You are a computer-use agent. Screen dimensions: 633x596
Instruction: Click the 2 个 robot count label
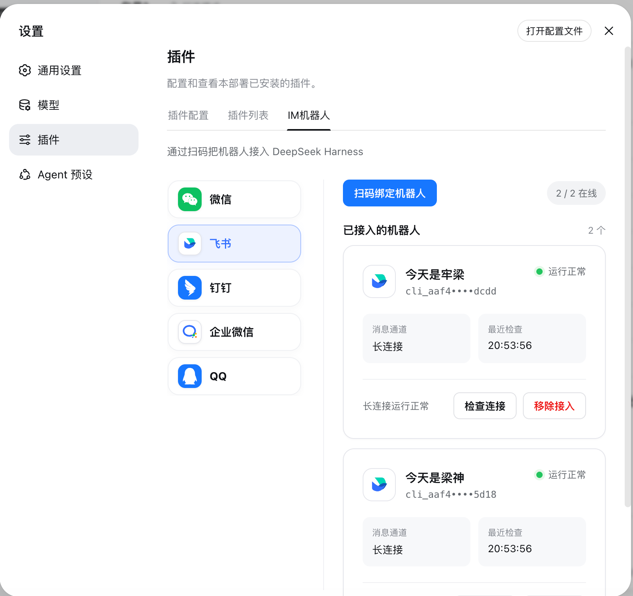[596, 230]
